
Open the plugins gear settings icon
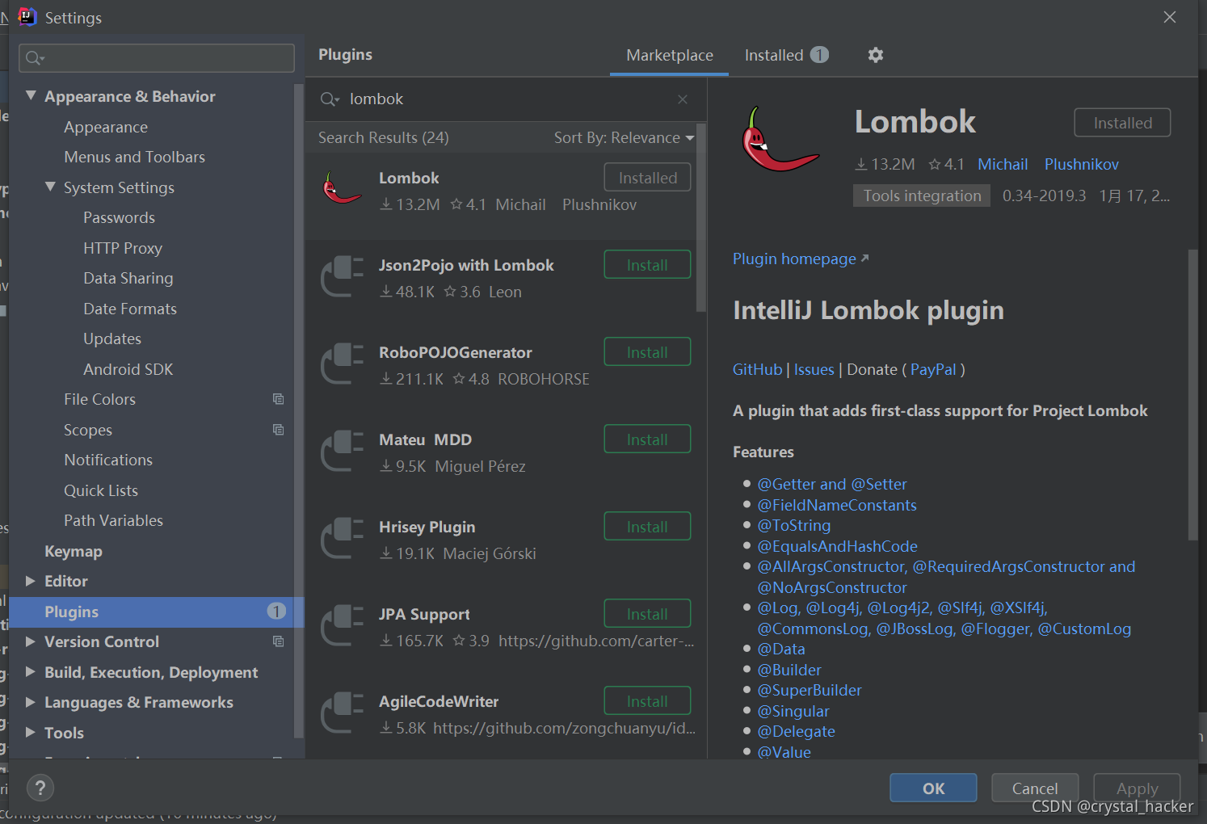coord(876,55)
